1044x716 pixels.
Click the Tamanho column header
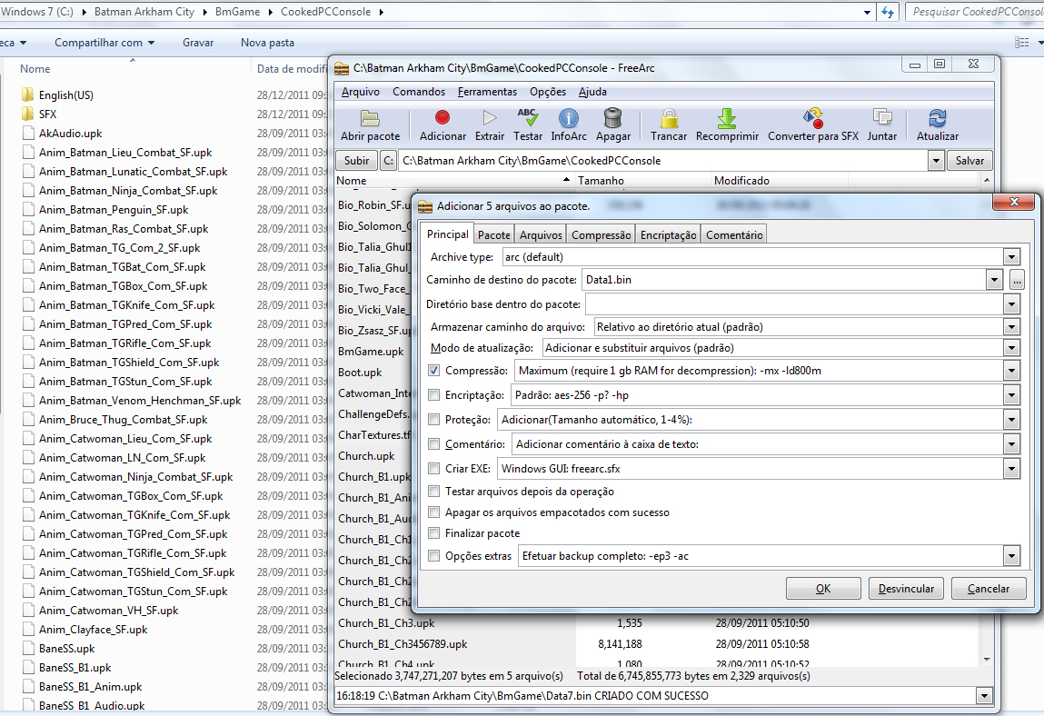(x=642, y=181)
